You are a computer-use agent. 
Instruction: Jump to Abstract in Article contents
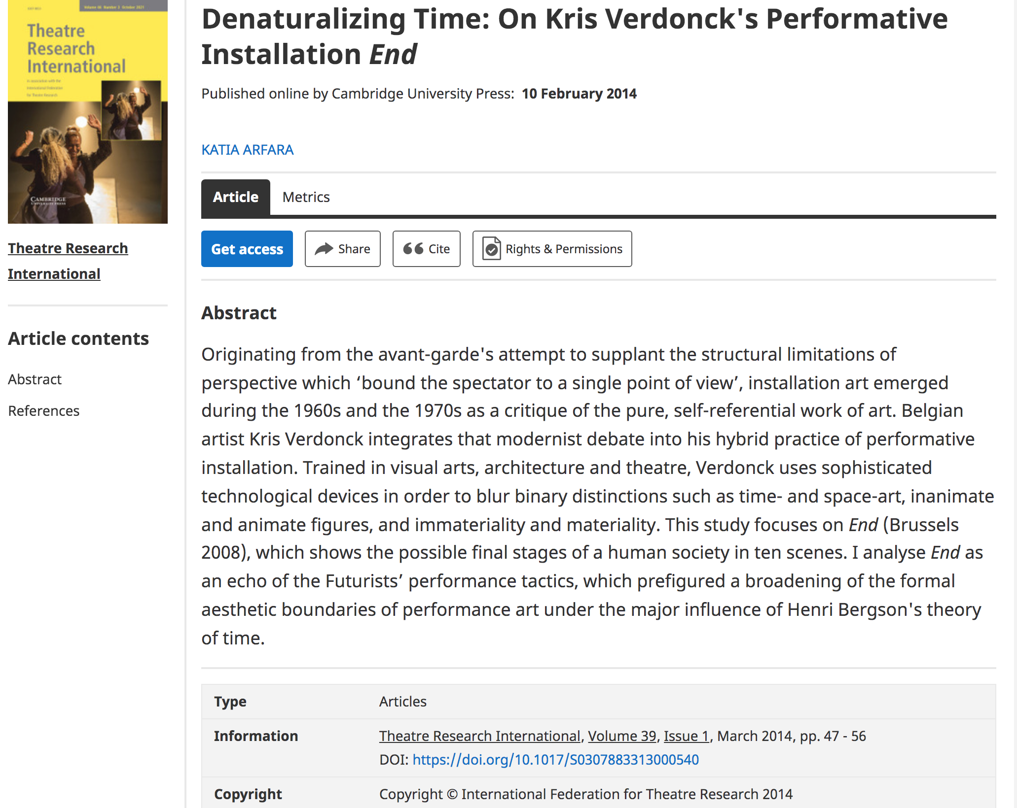tap(35, 379)
